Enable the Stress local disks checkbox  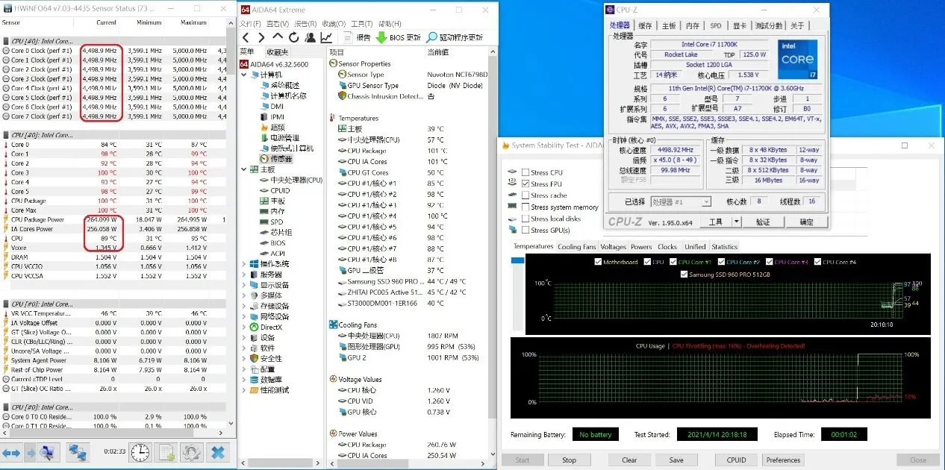click(525, 219)
